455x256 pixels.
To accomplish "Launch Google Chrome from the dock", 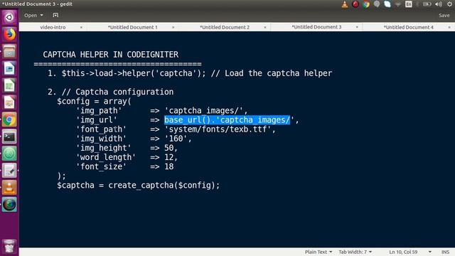I will click(x=9, y=119).
